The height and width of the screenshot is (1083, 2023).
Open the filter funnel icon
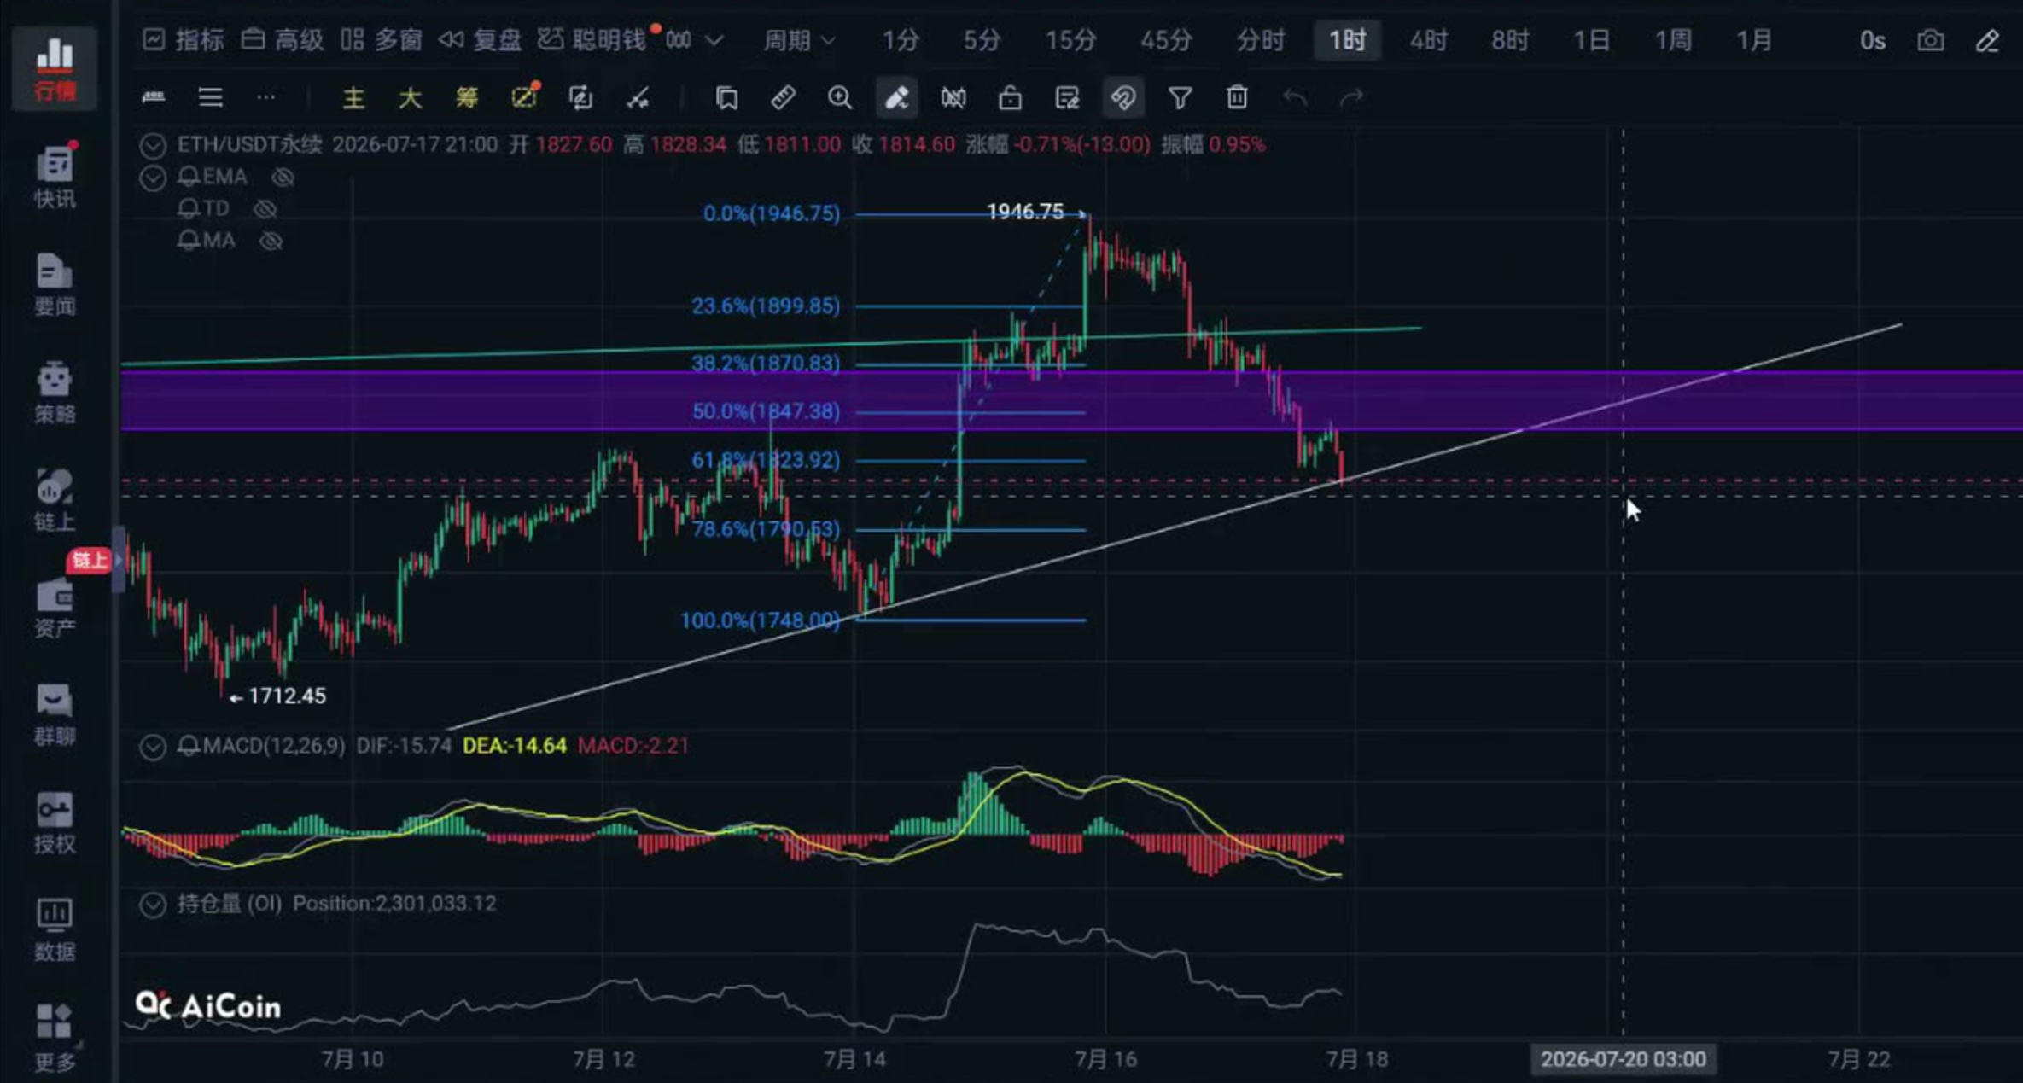click(1180, 98)
